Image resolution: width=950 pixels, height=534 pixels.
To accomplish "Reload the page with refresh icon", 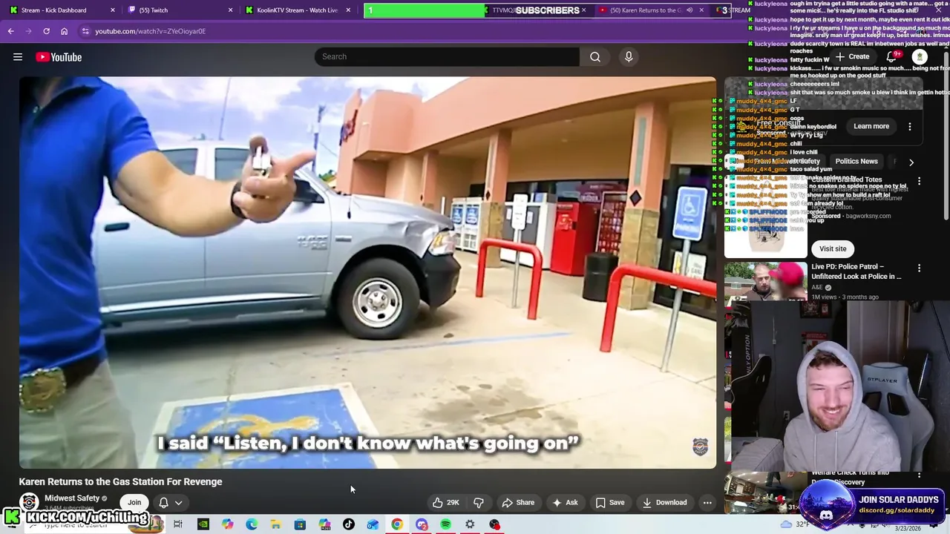I will click(x=46, y=31).
